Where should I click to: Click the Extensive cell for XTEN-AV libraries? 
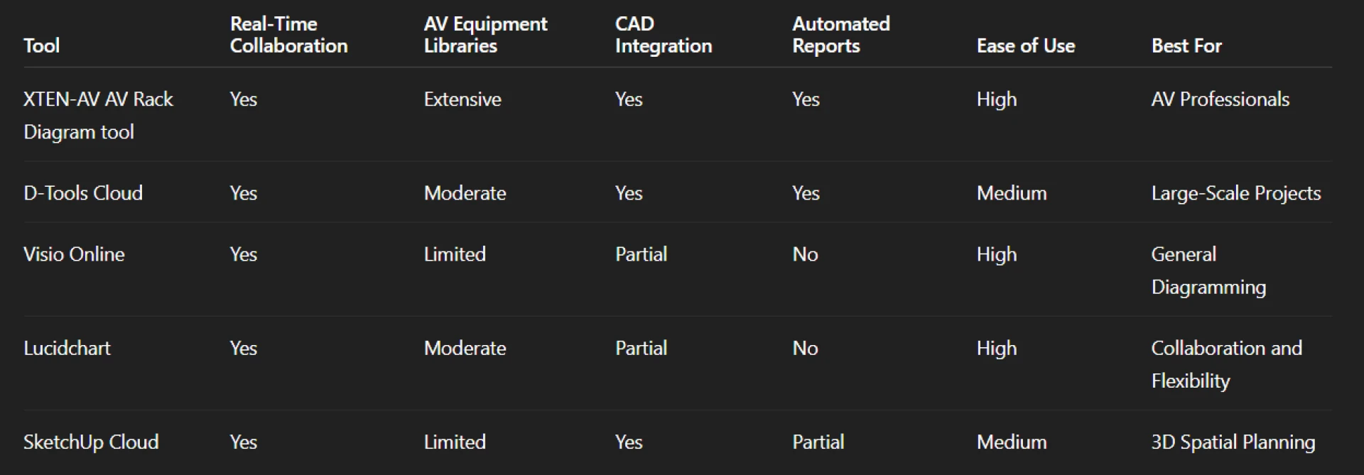462,99
